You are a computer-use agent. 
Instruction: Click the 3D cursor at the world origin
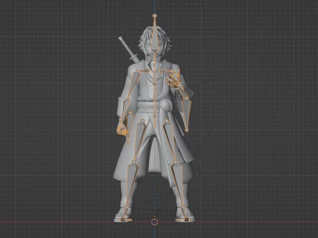pyautogui.click(x=155, y=221)
